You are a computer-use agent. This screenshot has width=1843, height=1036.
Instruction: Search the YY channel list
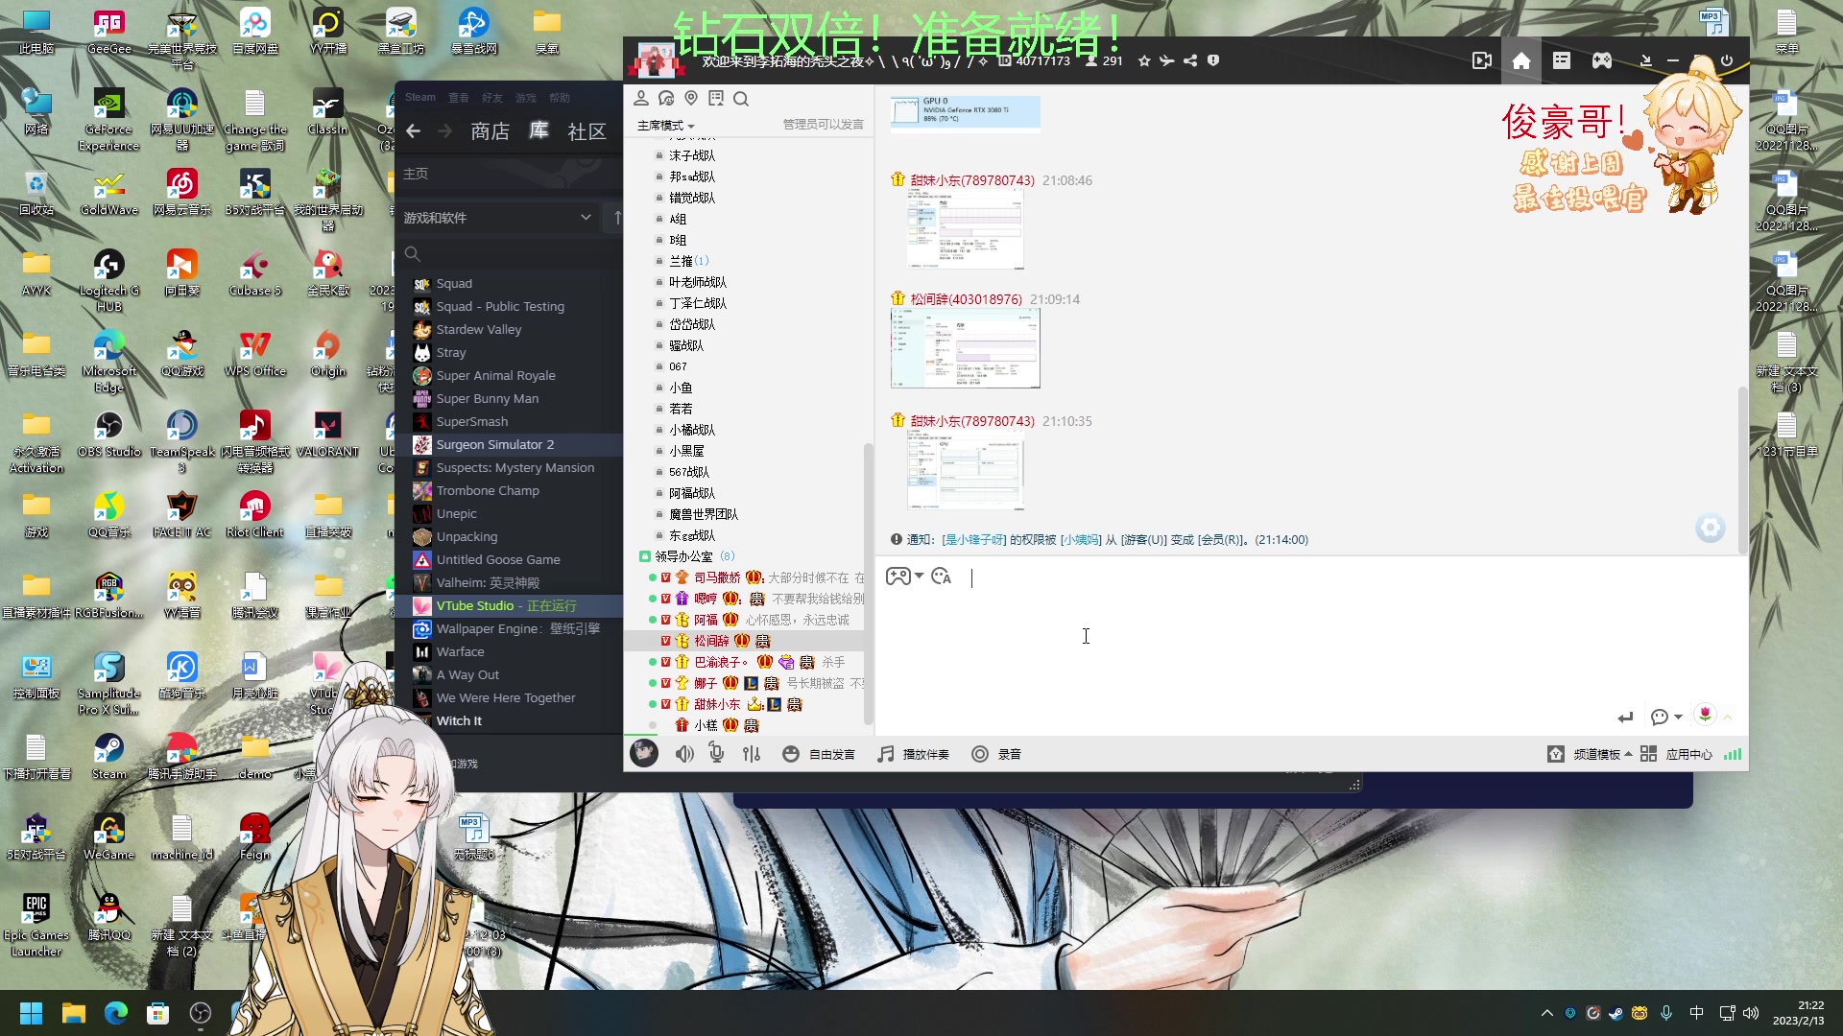(741, 99)
